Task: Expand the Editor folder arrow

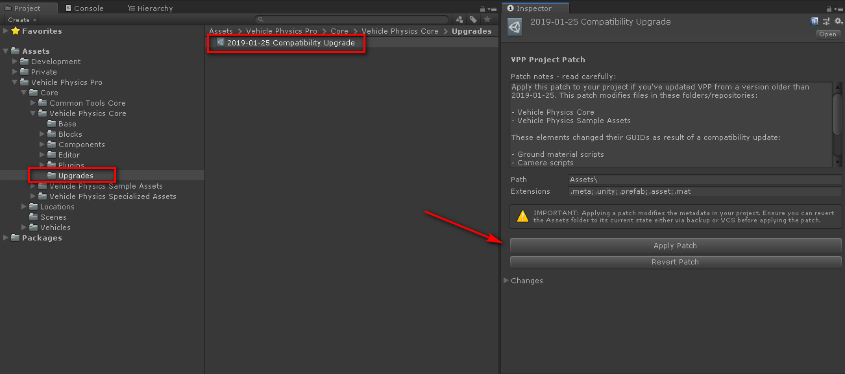Action: (x=42, y=155)
